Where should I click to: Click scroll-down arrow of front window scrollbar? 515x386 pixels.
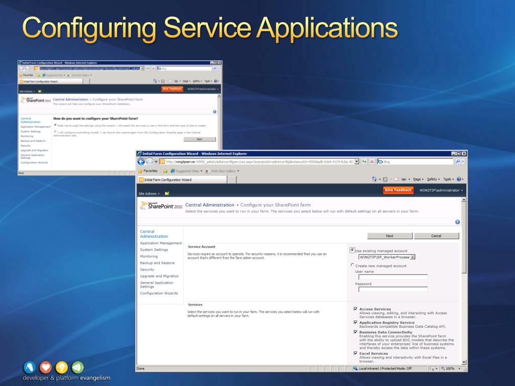464,362
